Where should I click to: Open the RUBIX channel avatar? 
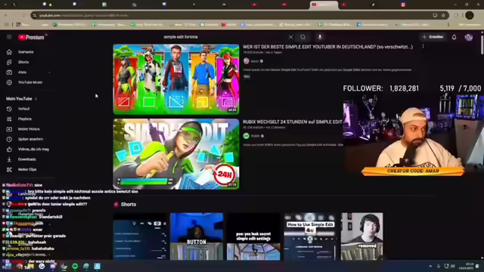click(247, 136)
